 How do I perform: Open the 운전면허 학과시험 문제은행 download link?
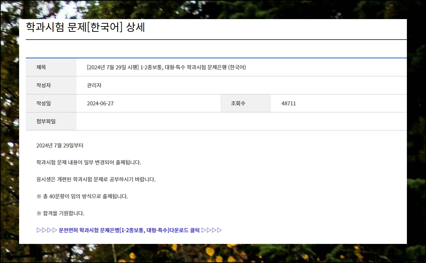[129, 230]
